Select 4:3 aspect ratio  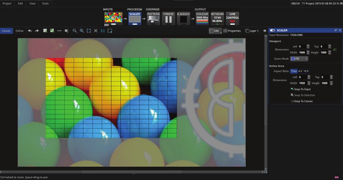coord(300,71)
